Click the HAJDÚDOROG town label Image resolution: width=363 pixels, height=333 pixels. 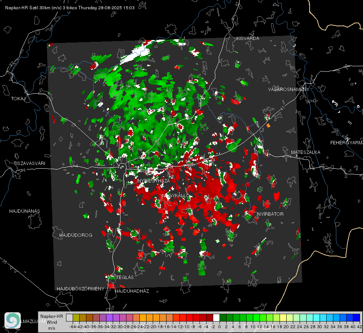[x=76, y=235]
